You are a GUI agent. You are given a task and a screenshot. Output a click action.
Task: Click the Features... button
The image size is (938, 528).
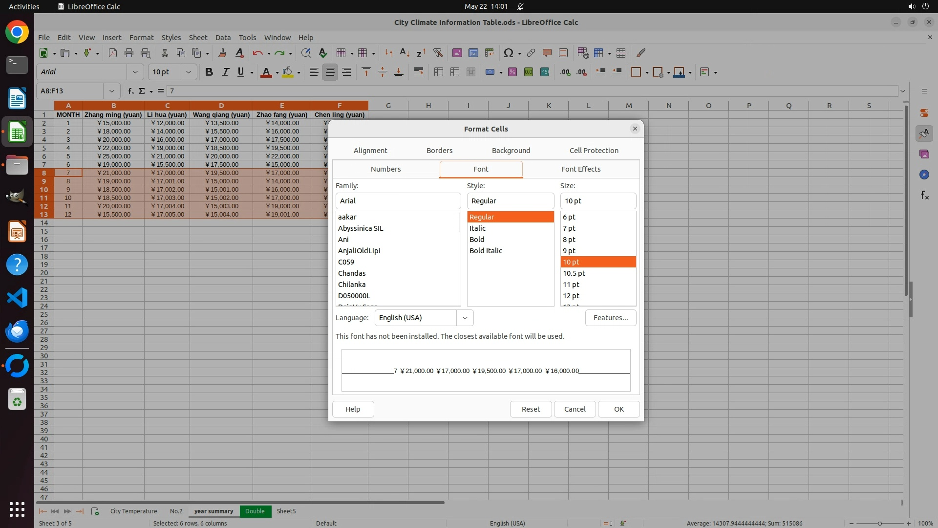pos(610,318)
